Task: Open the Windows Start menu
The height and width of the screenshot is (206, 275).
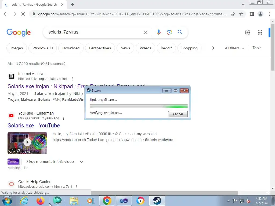Action: (7, 201)
